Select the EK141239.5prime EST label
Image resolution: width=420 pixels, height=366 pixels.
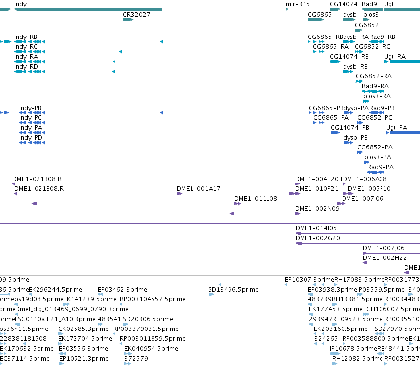click(x=90, y=299)
